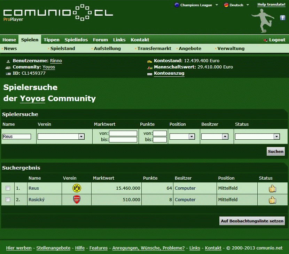289x254 pixels.
Task: Expand the Position filter dropdown
Action: pyautogui.click(x=182, y=137)
